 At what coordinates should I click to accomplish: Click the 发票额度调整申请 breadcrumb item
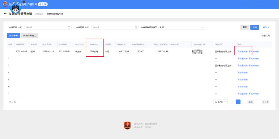point(55,14)
